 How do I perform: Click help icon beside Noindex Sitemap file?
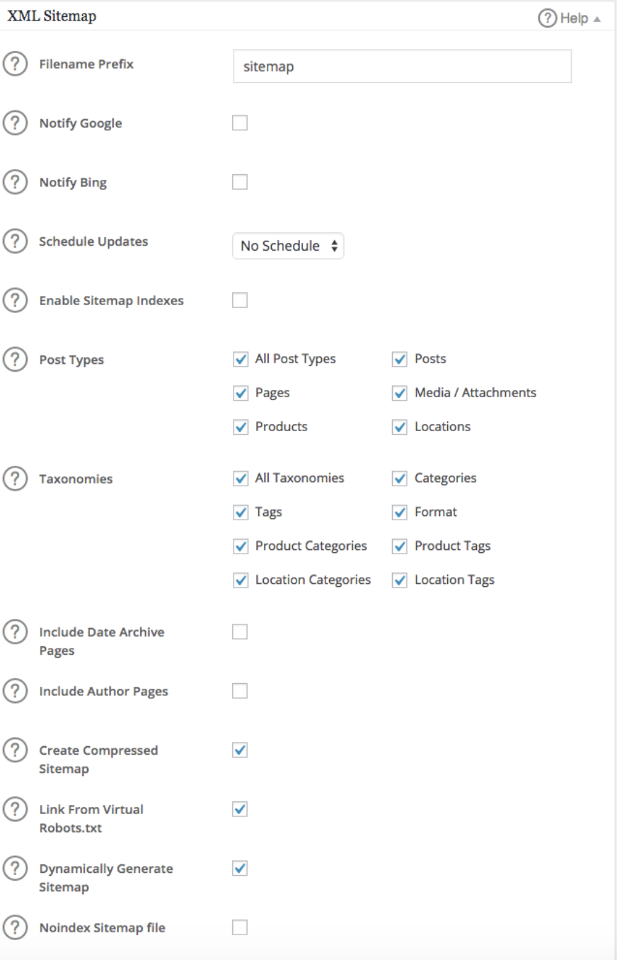(13, 927)
